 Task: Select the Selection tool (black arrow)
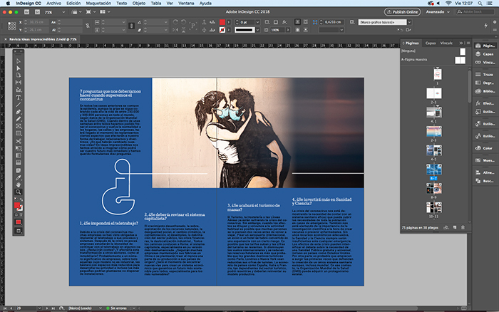pos(19,61)
